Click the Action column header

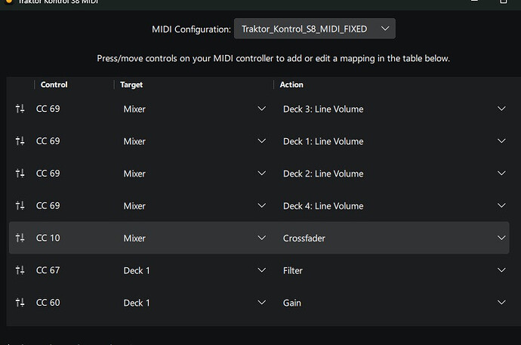(x=291, y=85)
